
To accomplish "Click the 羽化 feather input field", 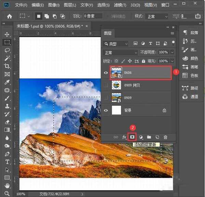I will [93, 16].
